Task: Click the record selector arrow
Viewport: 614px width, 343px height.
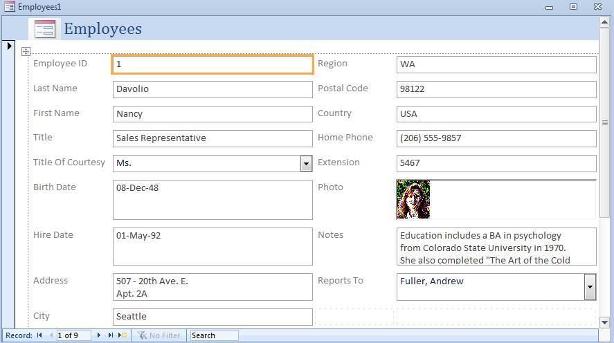Action: tap(10, 46)
